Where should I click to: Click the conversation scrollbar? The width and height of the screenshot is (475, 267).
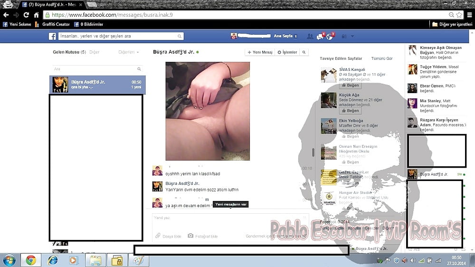click(313, 153)
